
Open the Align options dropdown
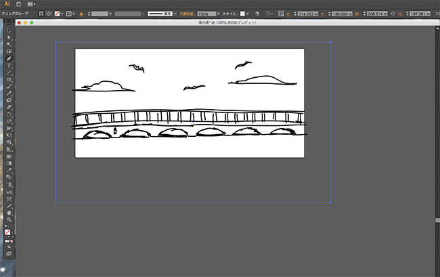269,14
